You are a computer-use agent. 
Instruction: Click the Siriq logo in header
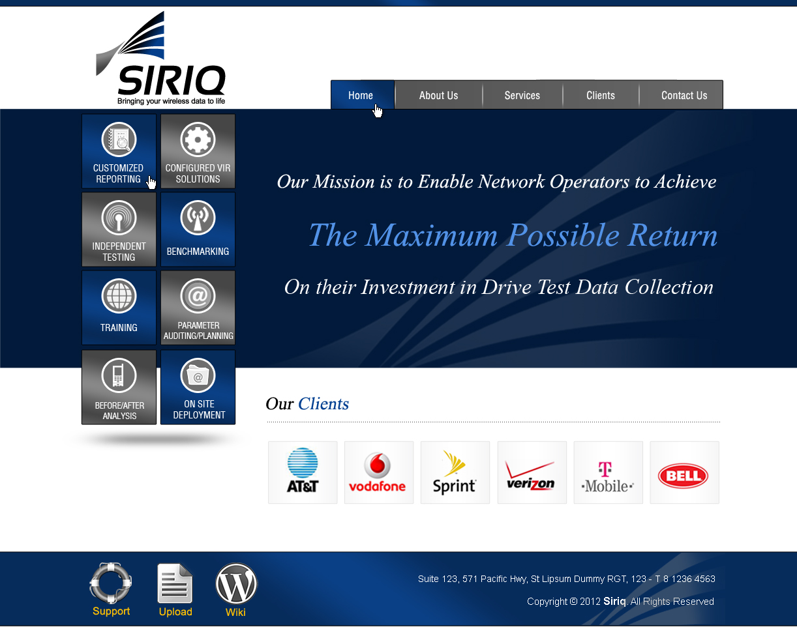162,60
